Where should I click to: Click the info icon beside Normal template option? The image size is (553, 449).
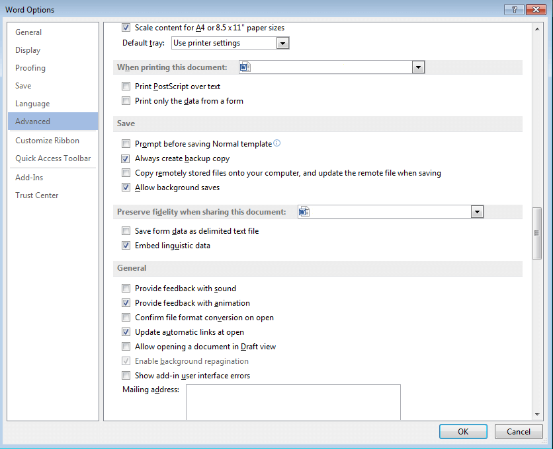pyautogui.click(x=276, y=143)
